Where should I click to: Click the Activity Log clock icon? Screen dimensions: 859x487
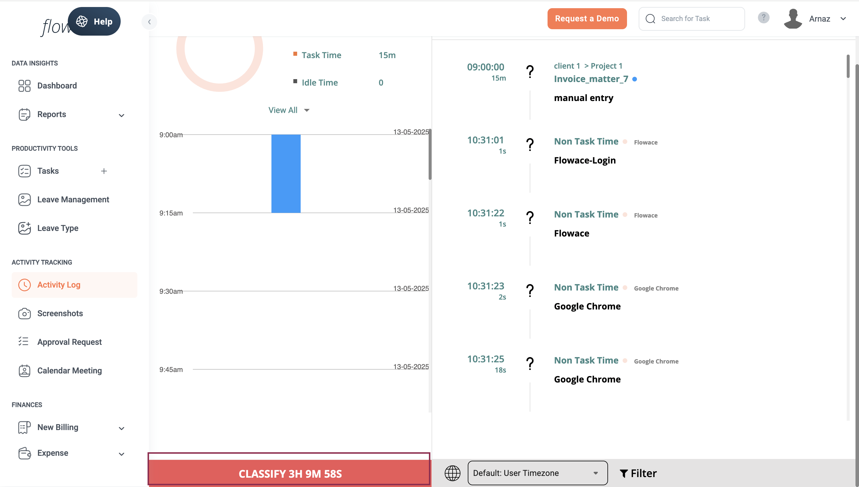[25, 285]
